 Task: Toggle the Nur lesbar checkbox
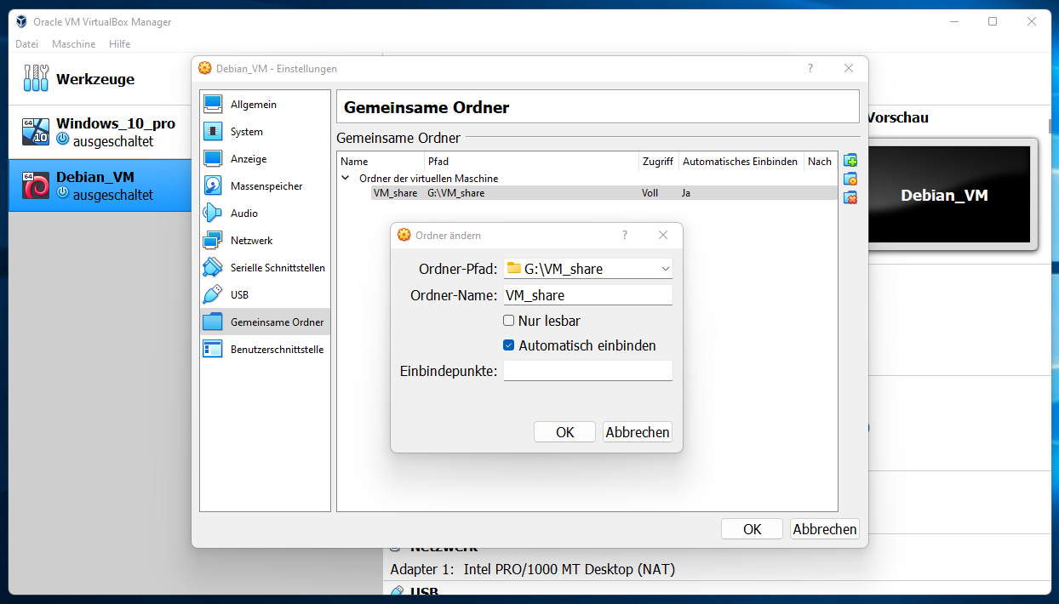509,321
